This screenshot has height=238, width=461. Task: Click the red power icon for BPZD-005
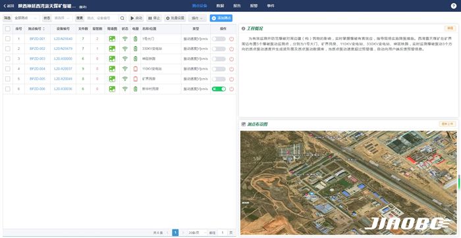point(231,79)
